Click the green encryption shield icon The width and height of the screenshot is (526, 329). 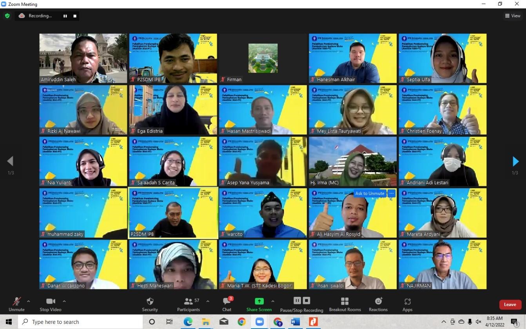7,16
